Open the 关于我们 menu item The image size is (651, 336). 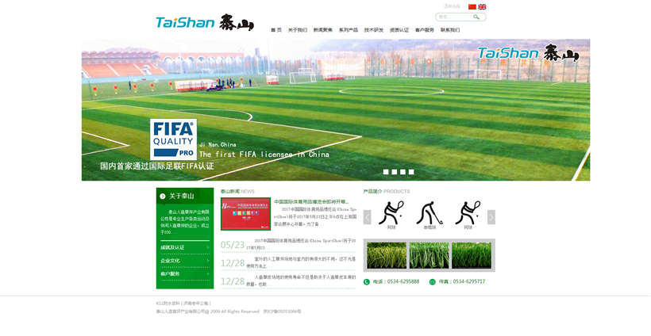point(297,30)
